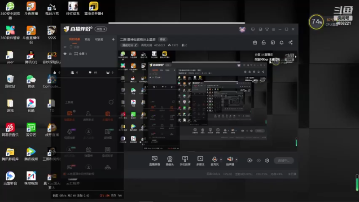Open the notification bell
This screenshot has height=202, width=359.
pos(281,43)
